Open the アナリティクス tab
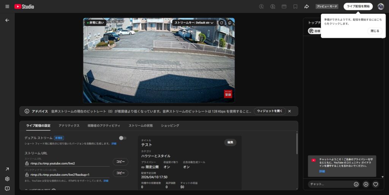Screen dimensions: 389x195 tap(69, 126)
